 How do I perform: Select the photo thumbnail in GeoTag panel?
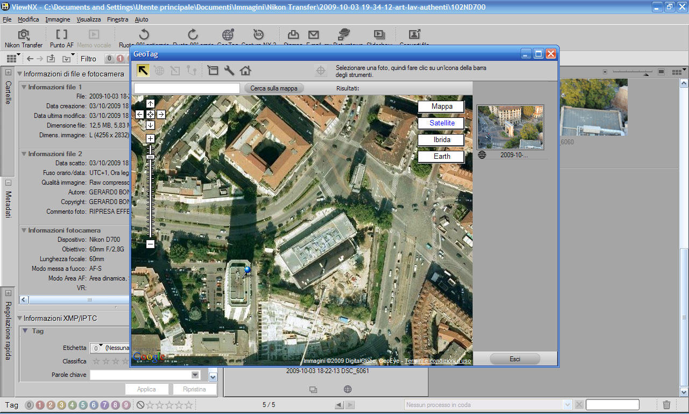click(x=510, y=127)
